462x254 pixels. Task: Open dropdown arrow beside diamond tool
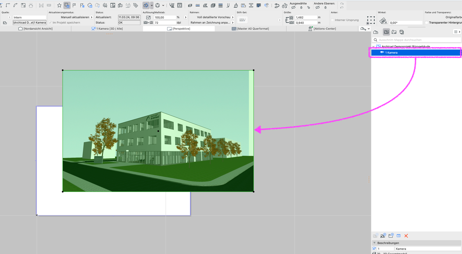click(152, 5)
